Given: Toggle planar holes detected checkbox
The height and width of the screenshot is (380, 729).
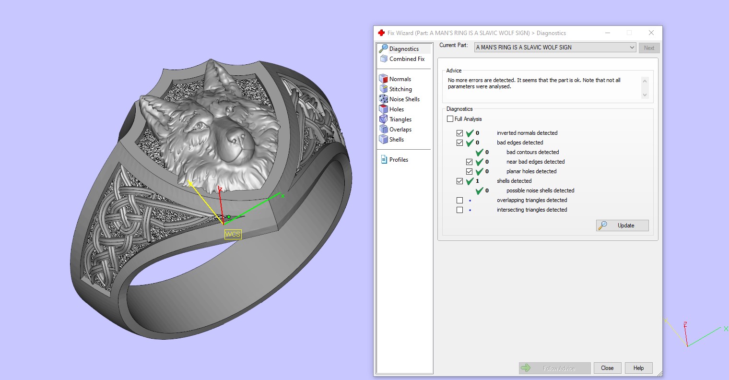Looking at the screenshot, I should 469,172.
